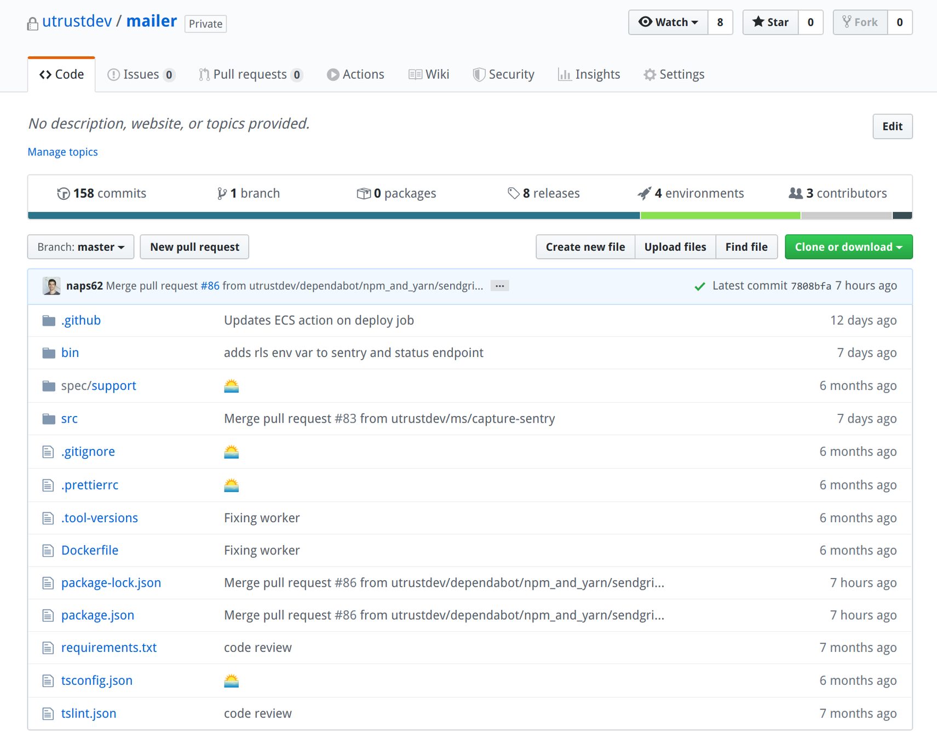937x739 pixels.
Task: Open the Branch: master selector
Action: pyautogui.click(x=81, y=247)
